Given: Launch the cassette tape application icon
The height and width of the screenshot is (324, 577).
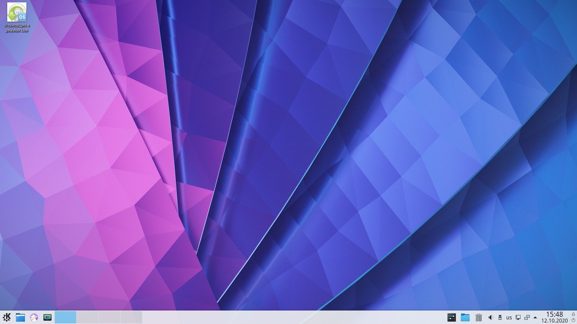Looking at the screenshot, I should point(47,317).
